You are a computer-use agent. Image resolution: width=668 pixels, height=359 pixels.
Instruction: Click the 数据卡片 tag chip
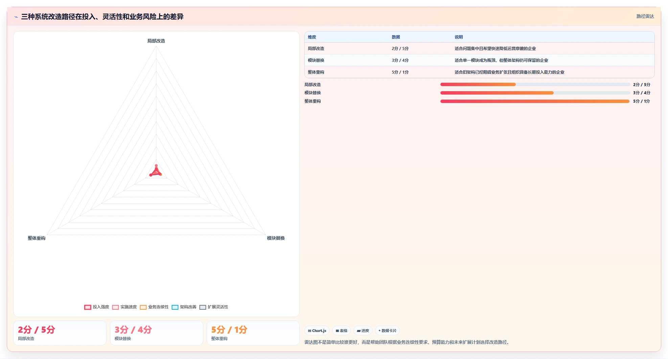click(387, 331)
